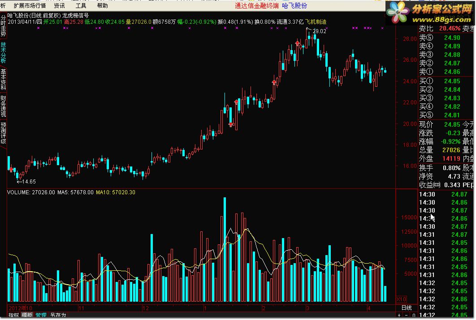Open the 工具 menu

pyautogui.click(x=81, y=6)
